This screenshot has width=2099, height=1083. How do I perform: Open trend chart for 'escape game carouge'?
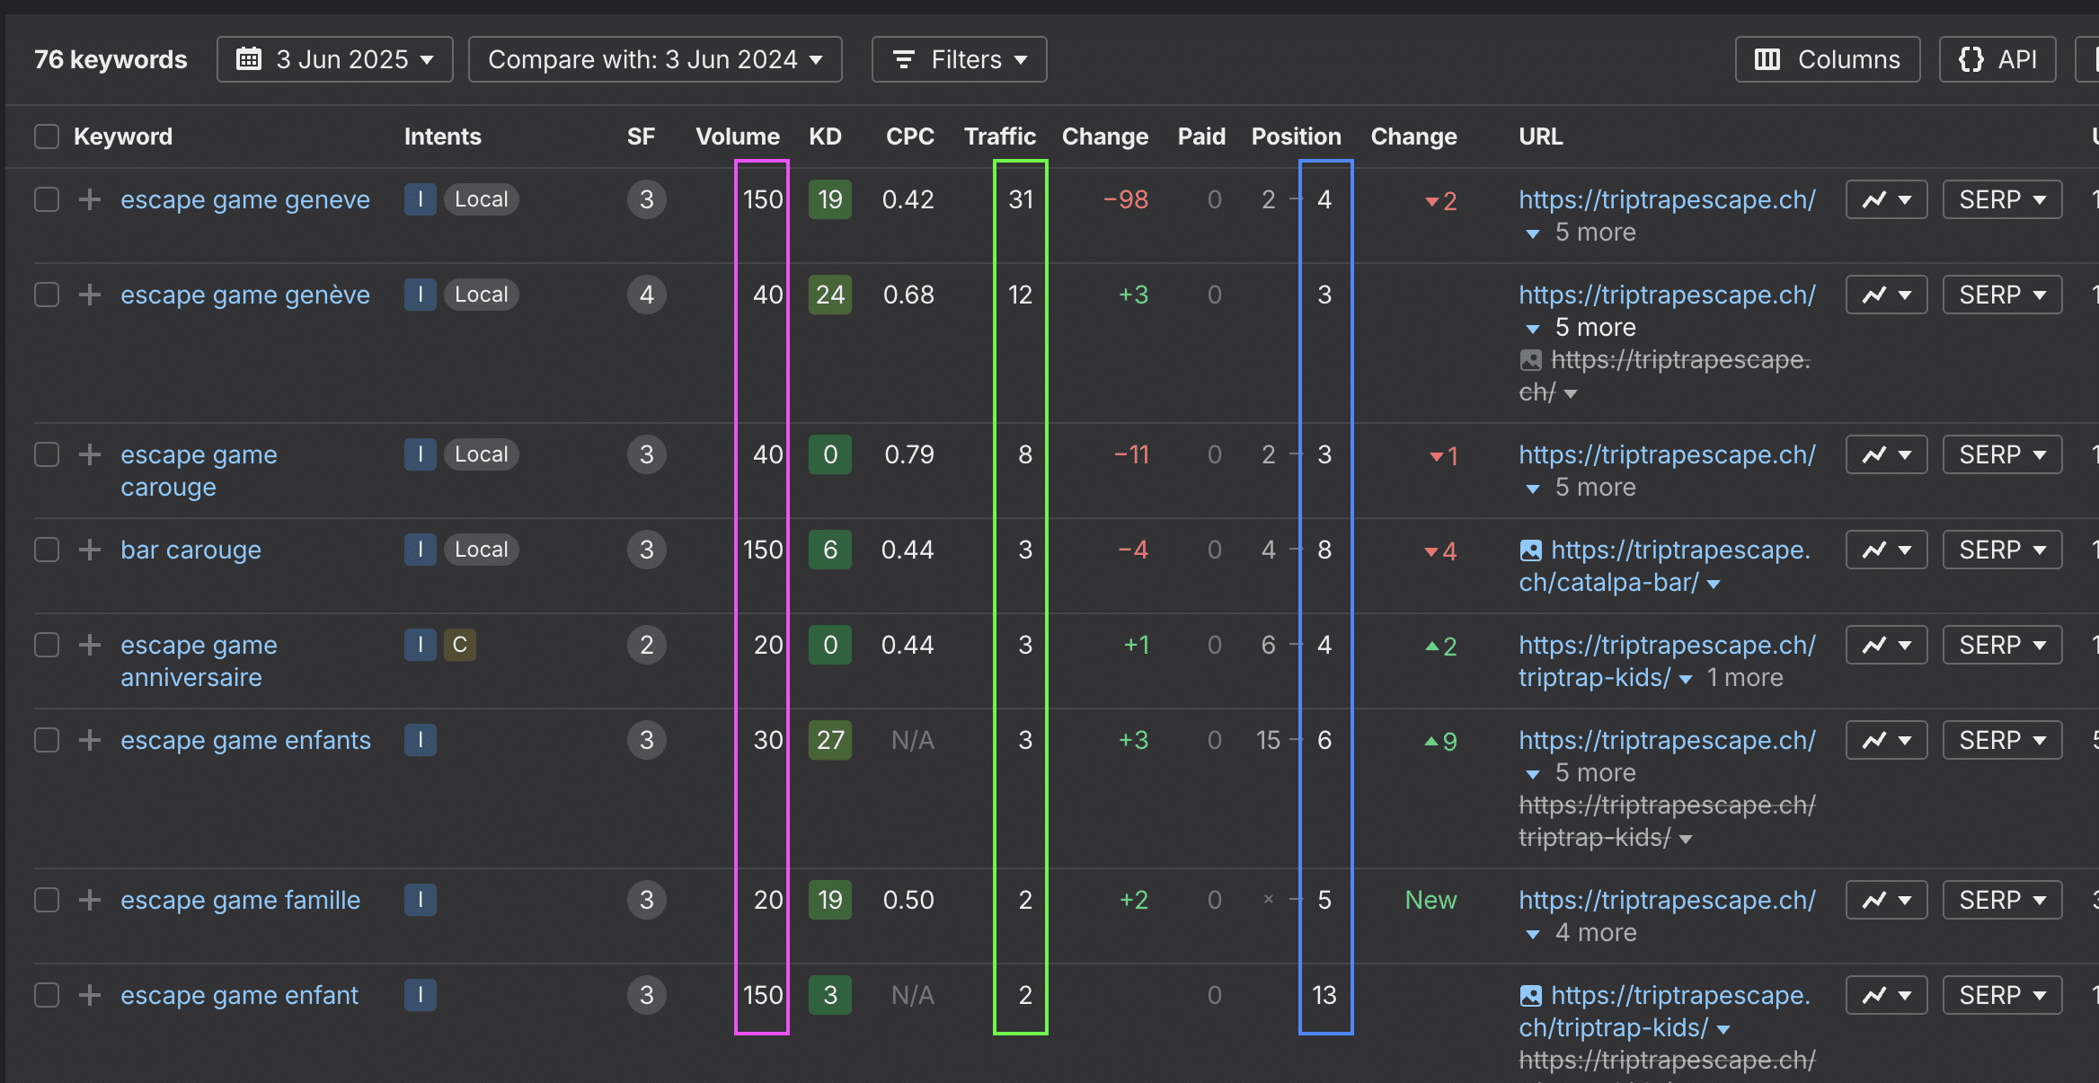point(1886,454)
